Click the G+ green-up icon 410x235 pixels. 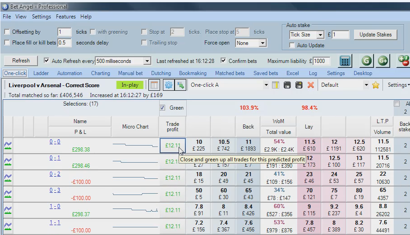pyautogui.click(x=383, y=61)
